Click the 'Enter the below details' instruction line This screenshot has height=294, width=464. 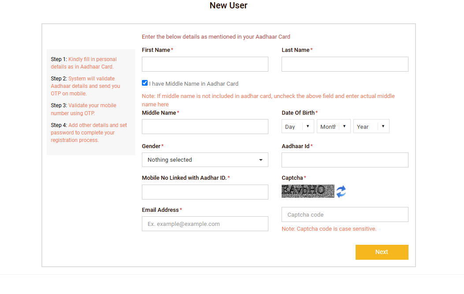tap(216, 36)
